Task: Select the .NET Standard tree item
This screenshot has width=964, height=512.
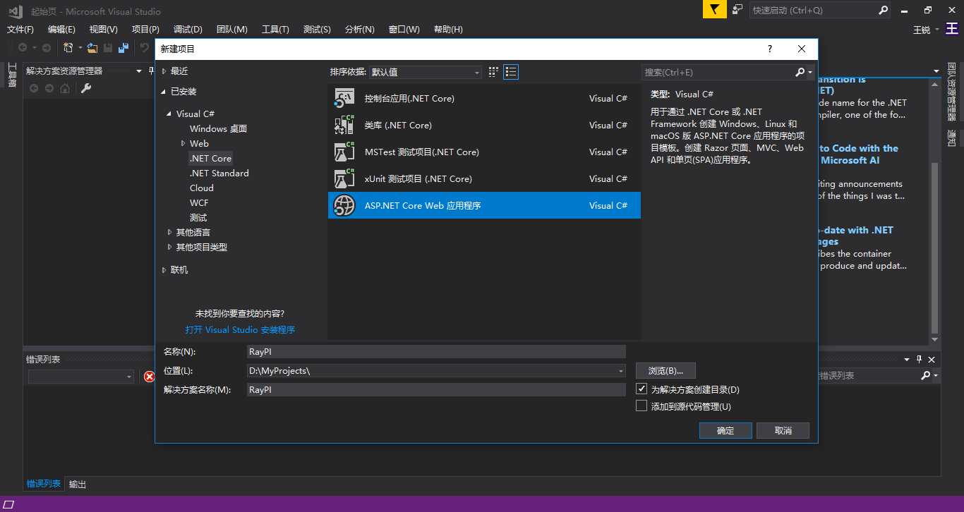Action: point(219,173)
